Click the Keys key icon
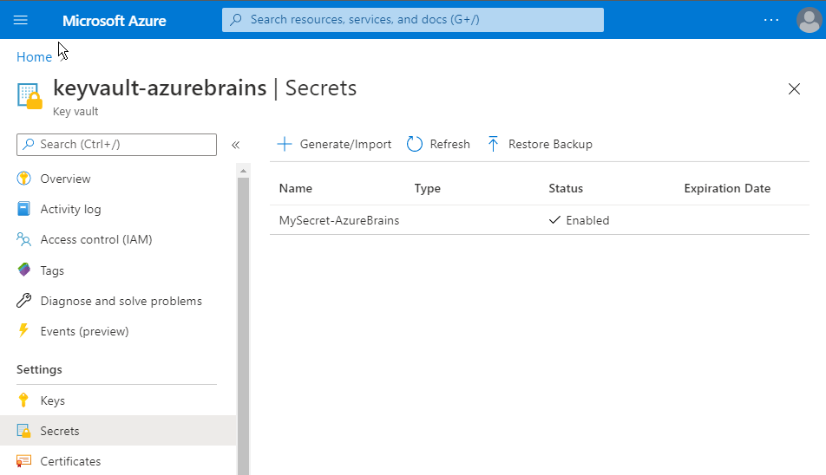The image size is (826, 475). [23, 400]
